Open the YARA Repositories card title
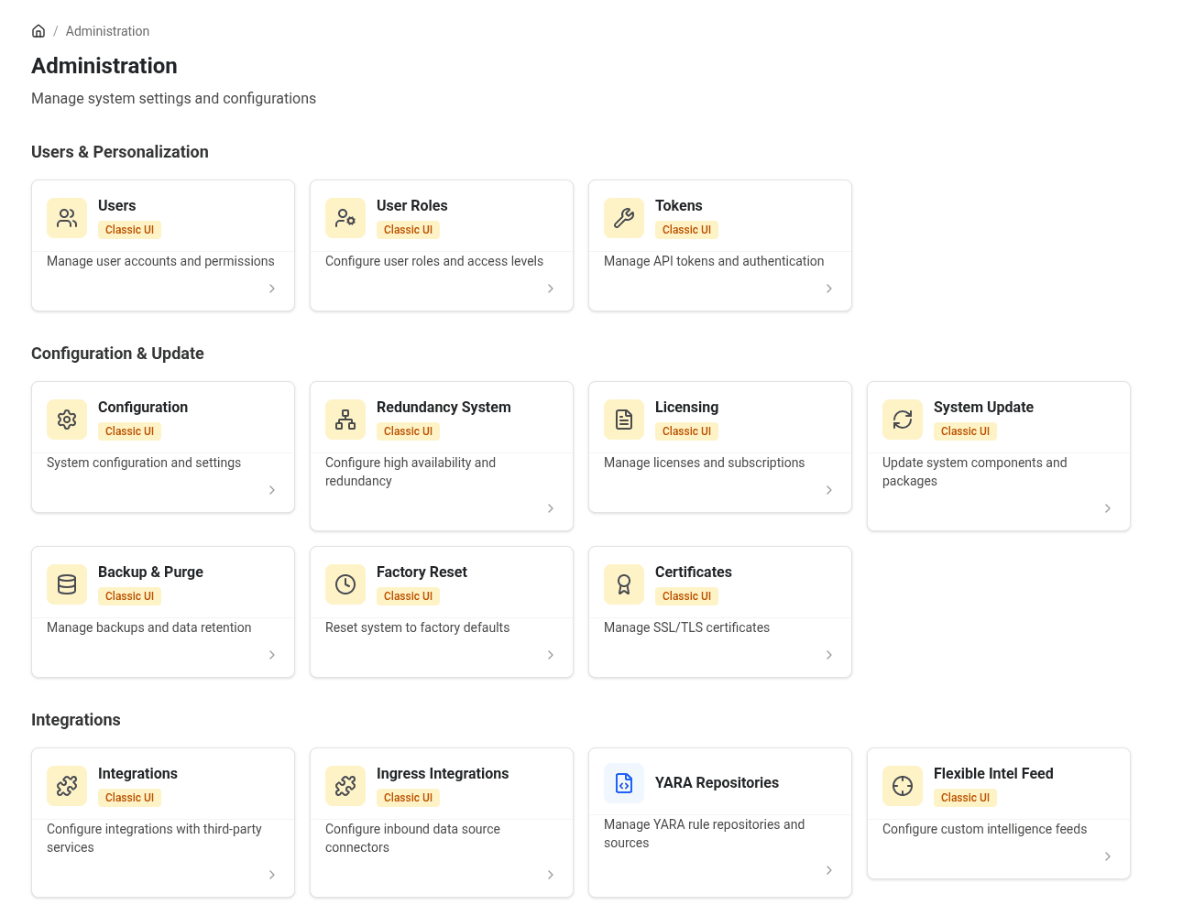The height and width of the screenshot is (905, 1183). 717,783
